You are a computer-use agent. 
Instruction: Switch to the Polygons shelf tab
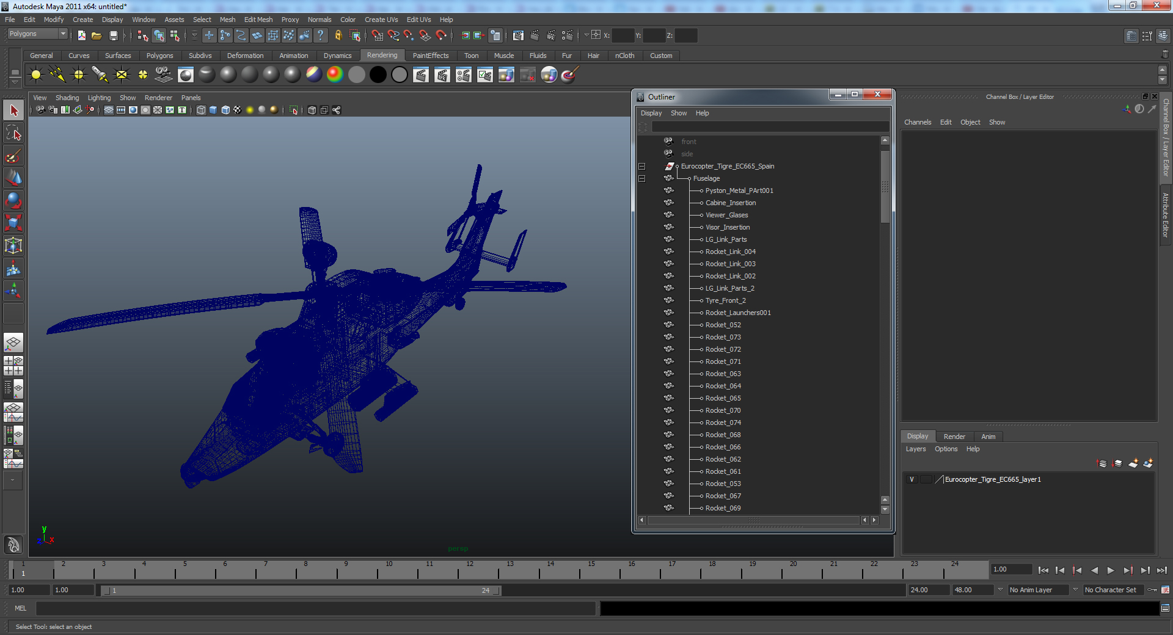159,56
